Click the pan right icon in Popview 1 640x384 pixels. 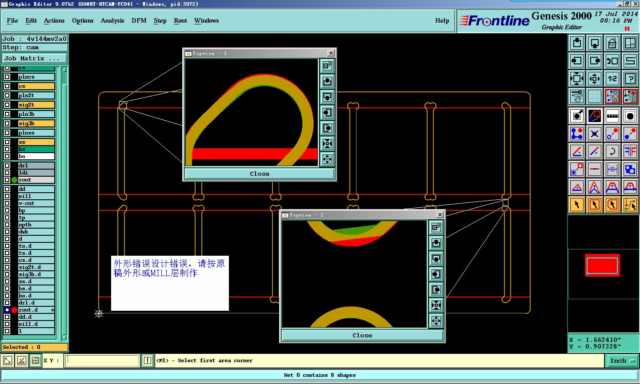click(x=327, y=128)
